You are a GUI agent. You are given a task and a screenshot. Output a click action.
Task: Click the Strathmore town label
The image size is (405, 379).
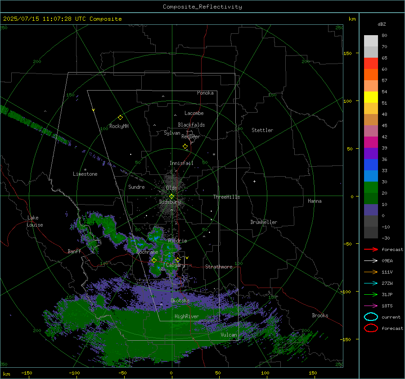click(x=219, y=267)
